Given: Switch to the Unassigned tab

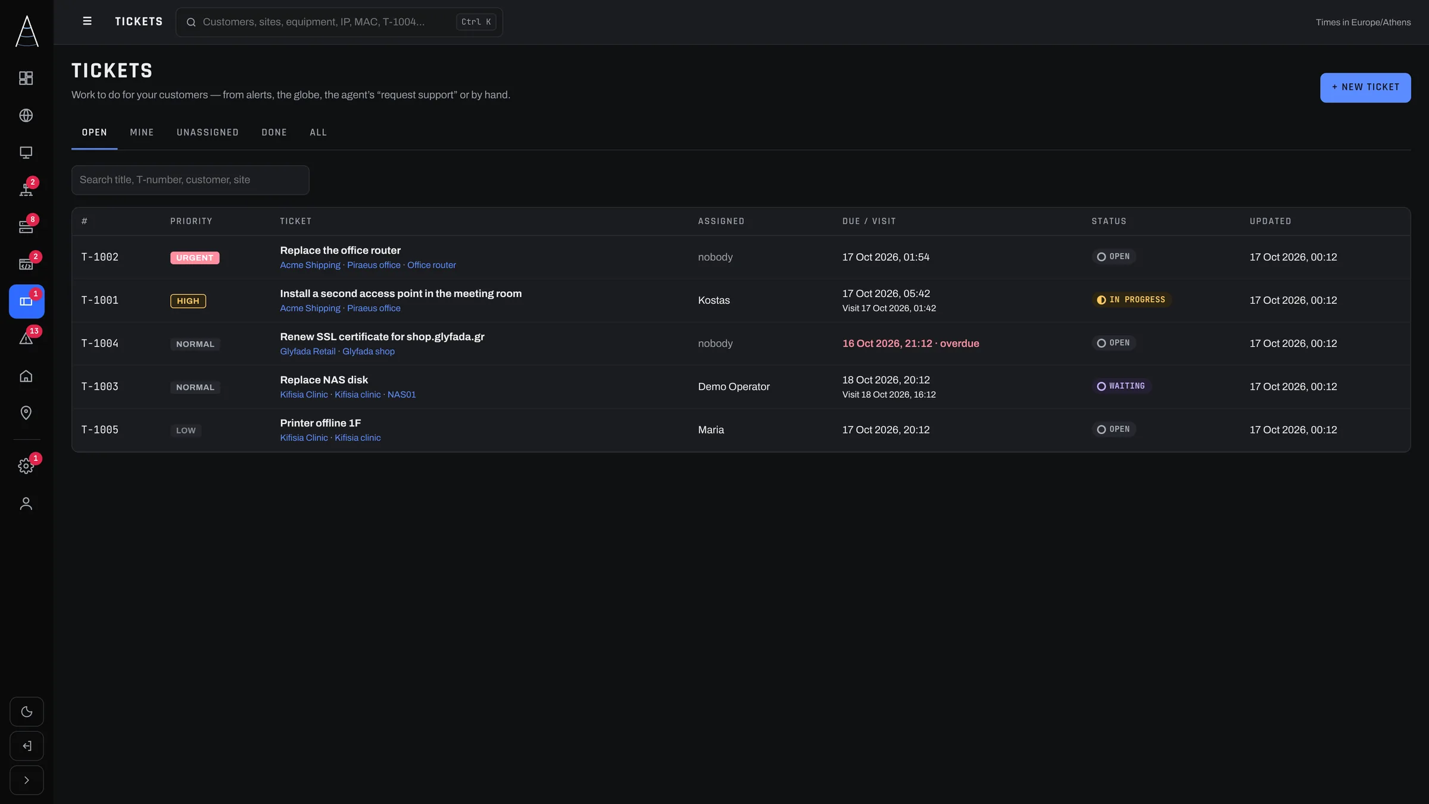Looking at the screenshot, I should click(x=208, y=132).
